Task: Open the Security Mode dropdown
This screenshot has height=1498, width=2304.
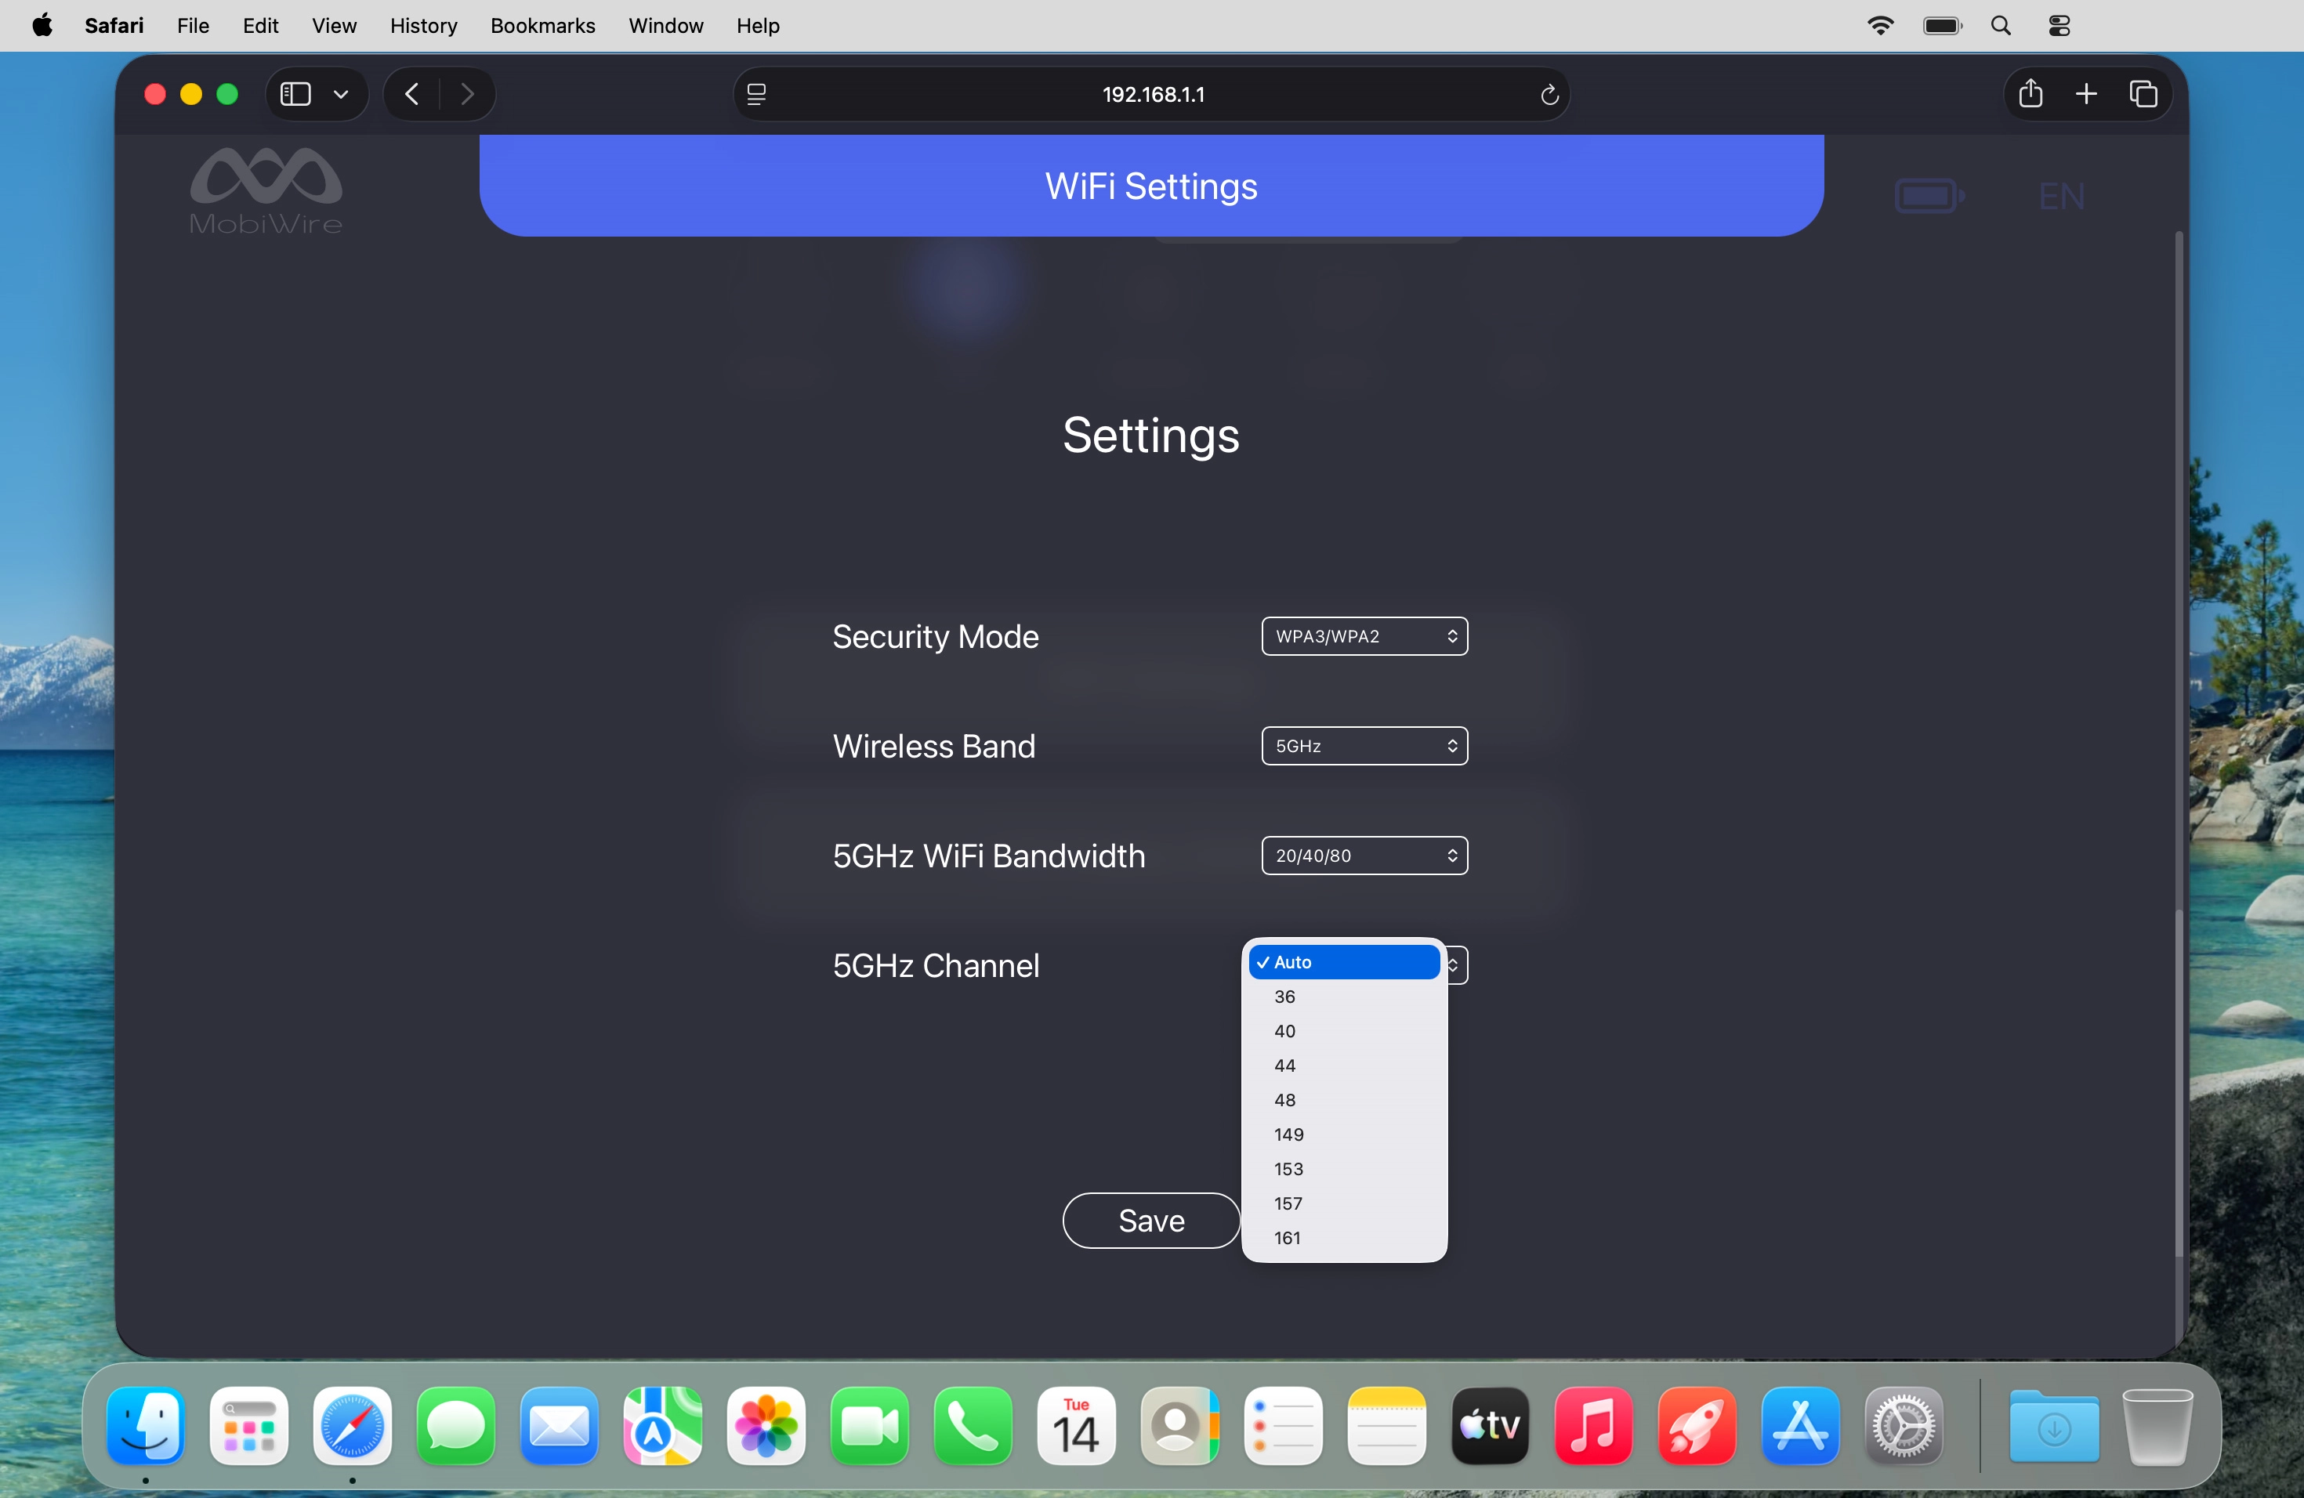Action: coord(1364,635)
